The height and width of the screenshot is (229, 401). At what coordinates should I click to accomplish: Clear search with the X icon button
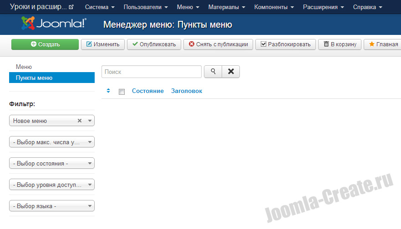[x=231, y=72]
